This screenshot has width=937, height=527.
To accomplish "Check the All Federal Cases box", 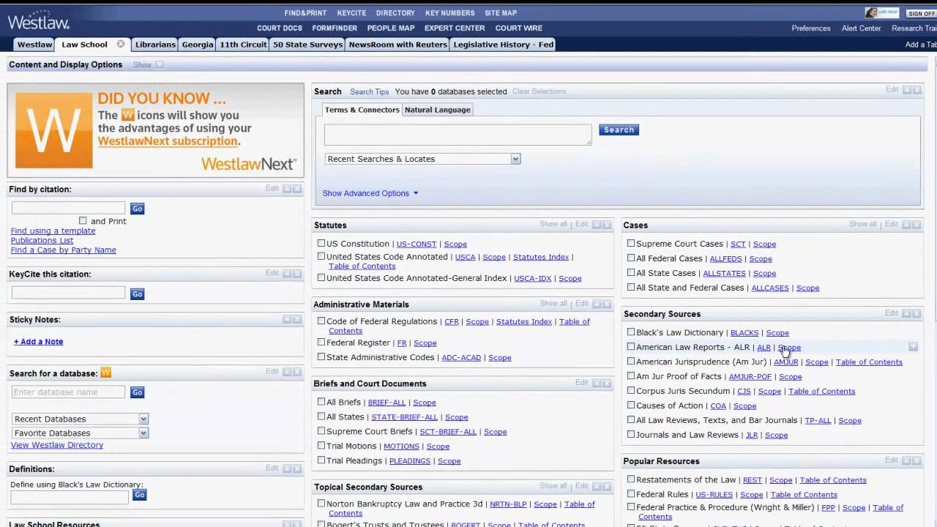I will pyautogui.click(x=631, y=258).
